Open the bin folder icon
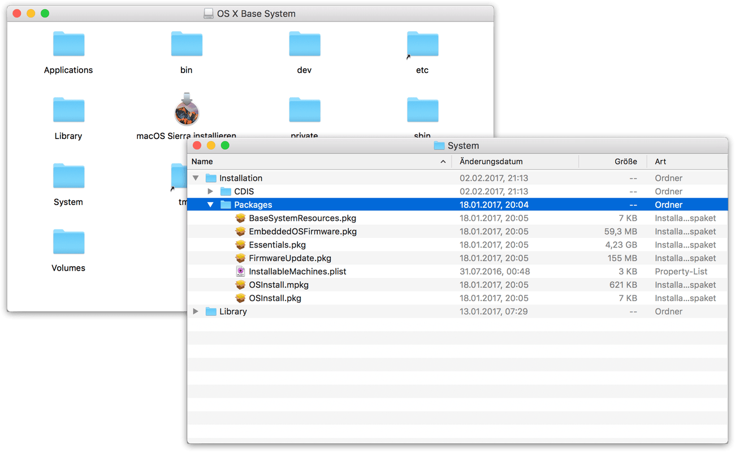 point(187,44)
